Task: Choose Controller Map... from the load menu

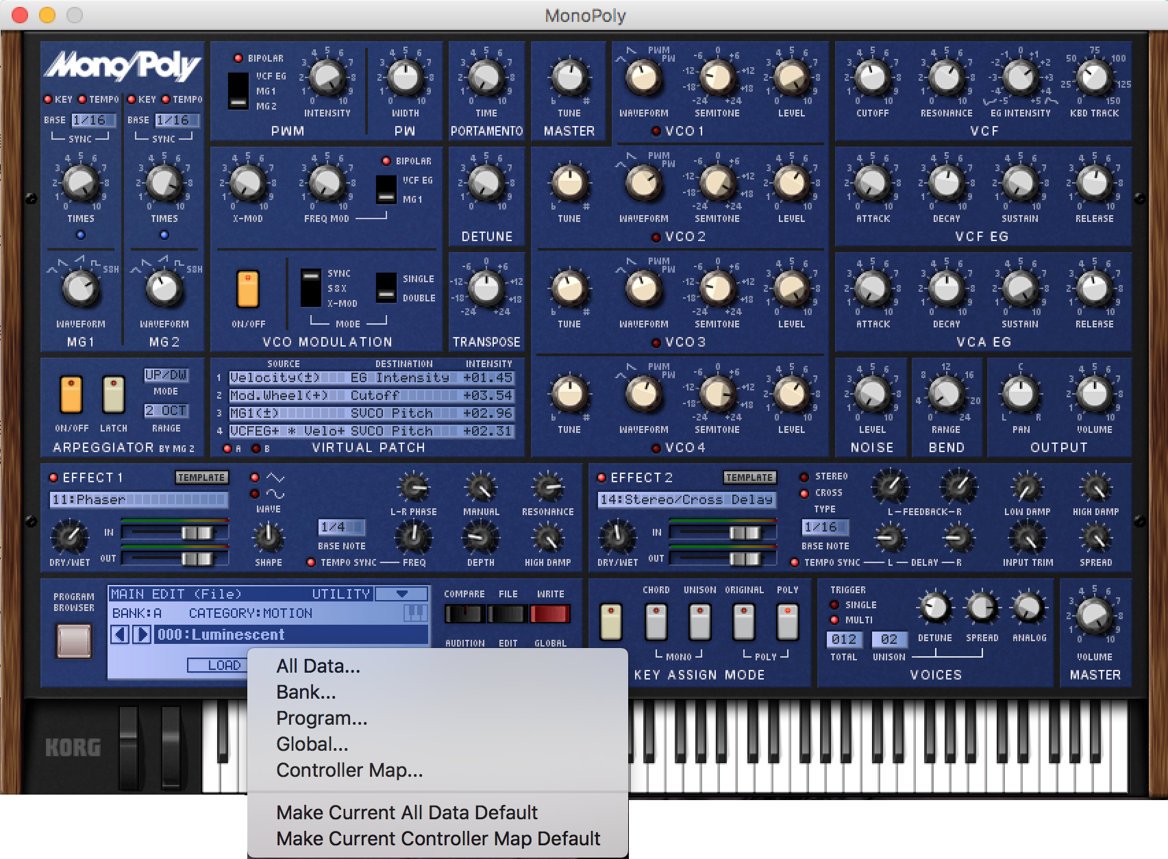Action: click(x=349, y=770)
